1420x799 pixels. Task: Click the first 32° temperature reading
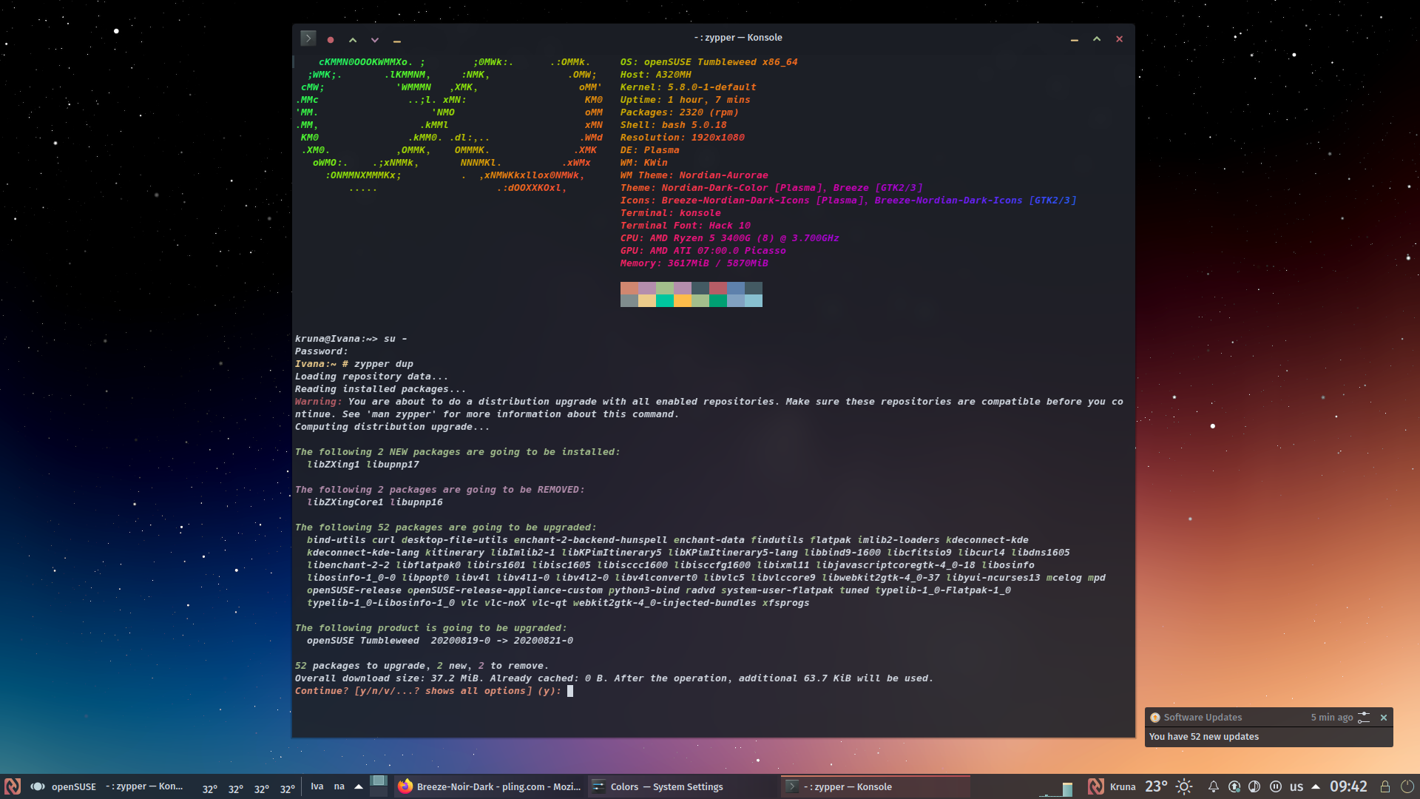[x=210, y=789]
